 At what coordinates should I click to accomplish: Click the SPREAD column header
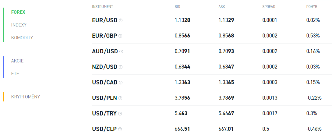[x=269, y=7]
